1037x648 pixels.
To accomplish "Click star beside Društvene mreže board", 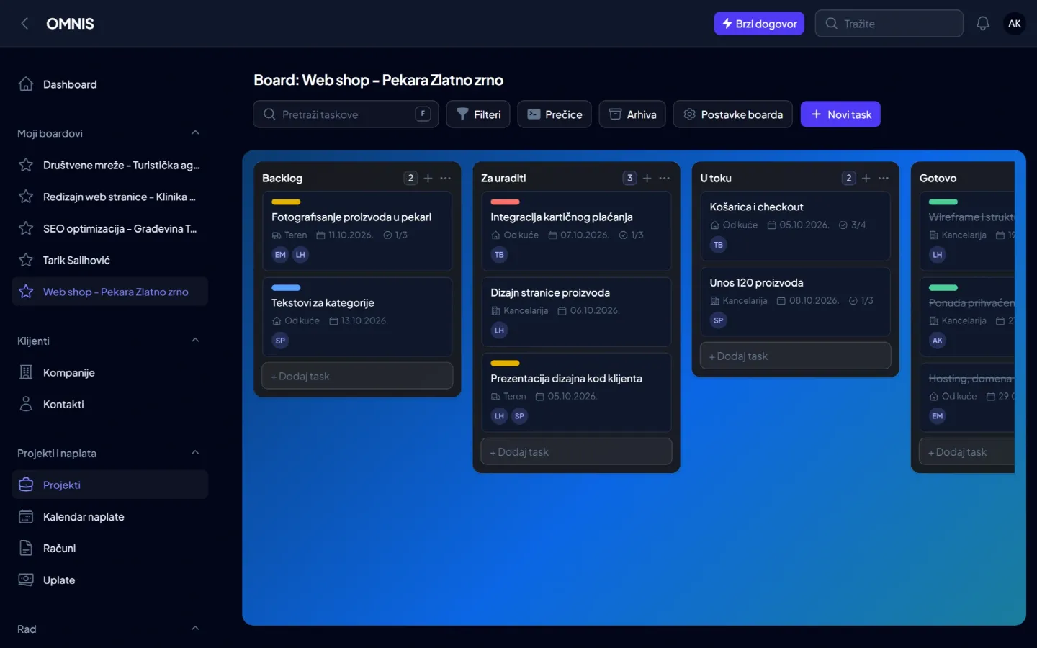I will point(26,165).
